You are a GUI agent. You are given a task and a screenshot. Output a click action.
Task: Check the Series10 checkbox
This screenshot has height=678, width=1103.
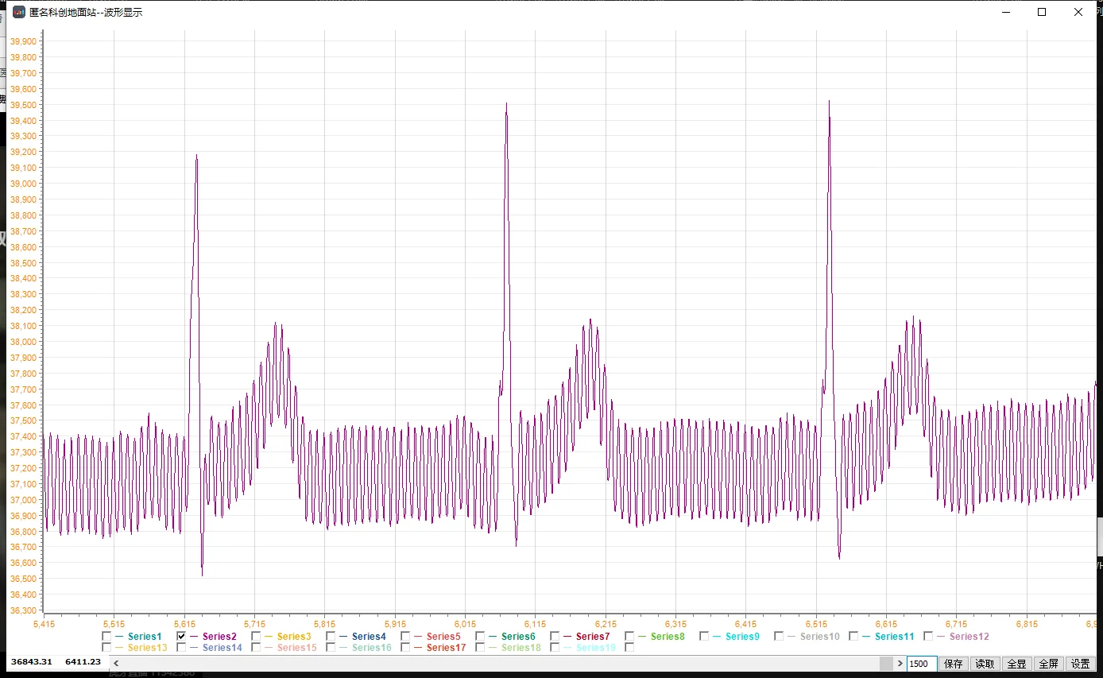pyautogui.click(x=779, y=636)
